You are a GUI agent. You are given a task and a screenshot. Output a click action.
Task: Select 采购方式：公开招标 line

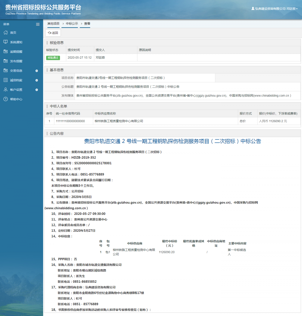(x=67, y=191)
